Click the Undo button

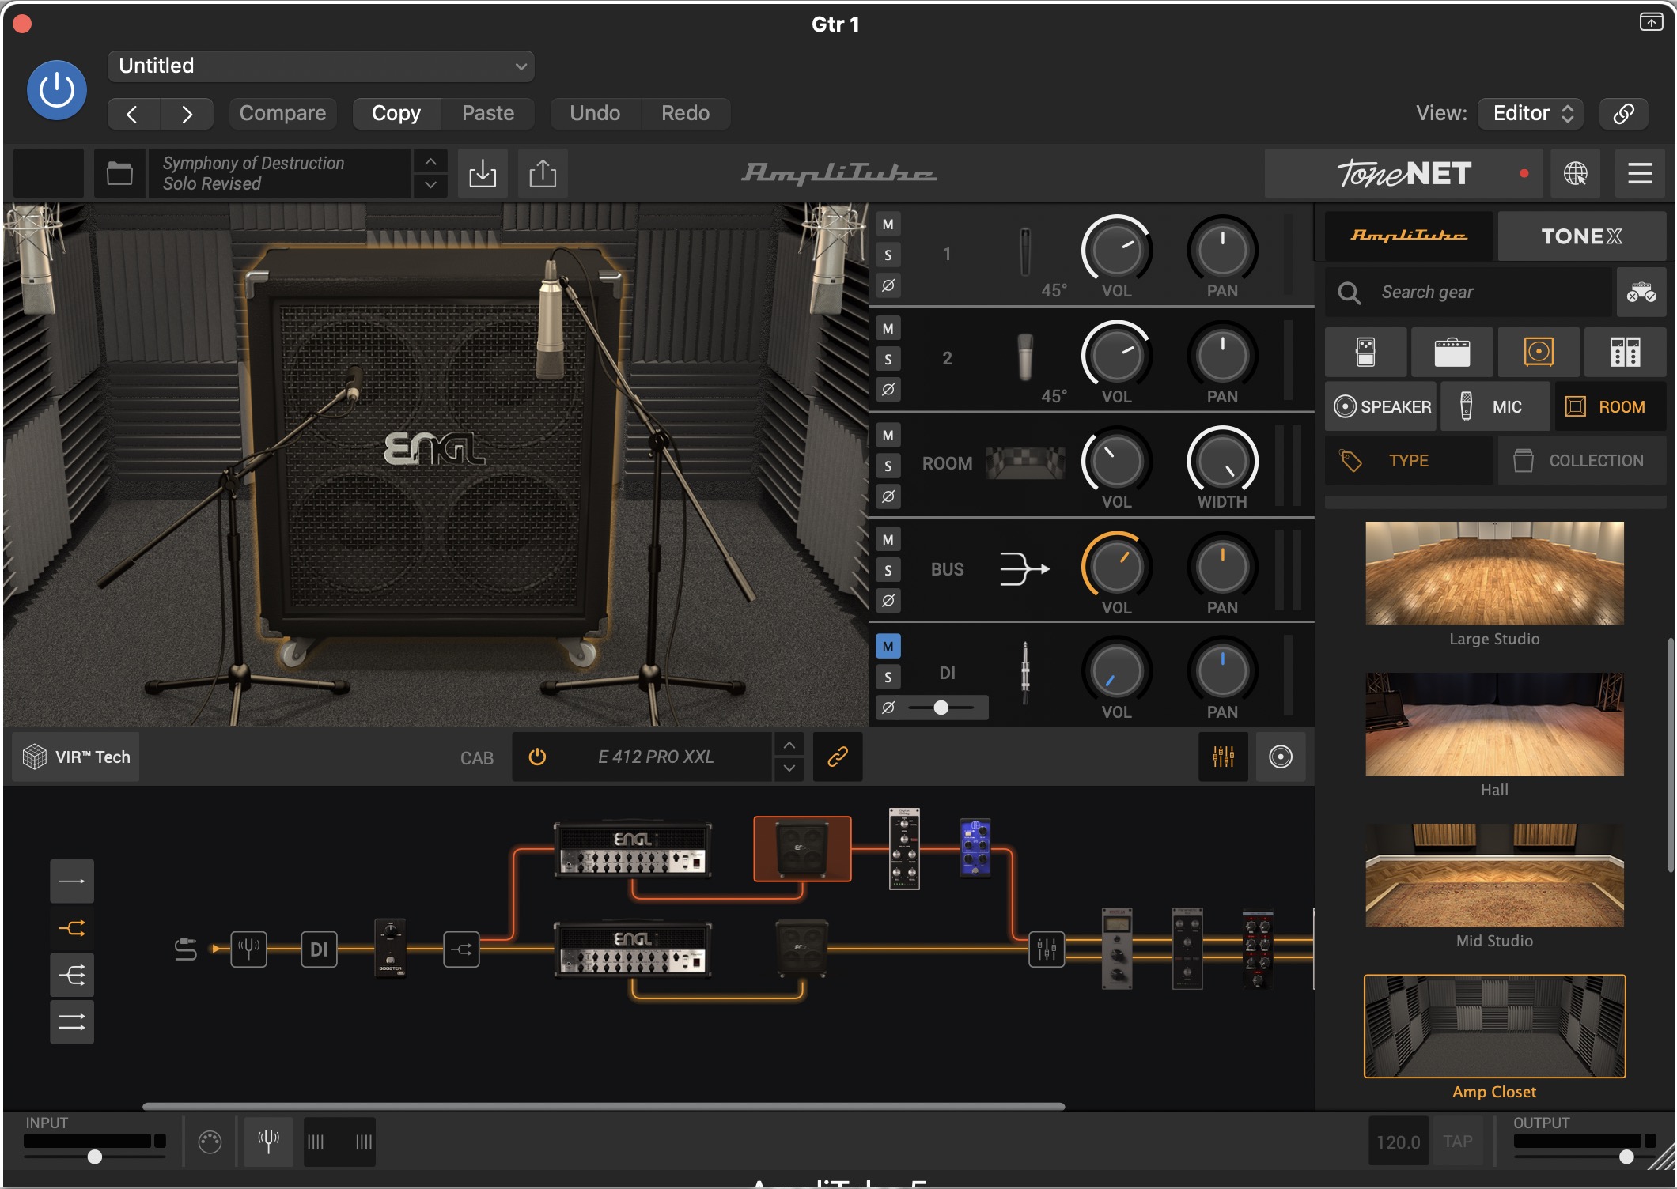pyautogui.click(x=595, y=113)
